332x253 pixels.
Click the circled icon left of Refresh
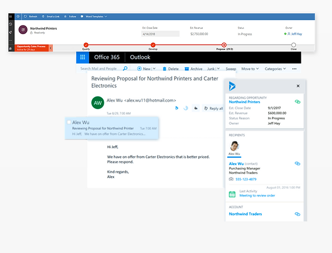18,16
